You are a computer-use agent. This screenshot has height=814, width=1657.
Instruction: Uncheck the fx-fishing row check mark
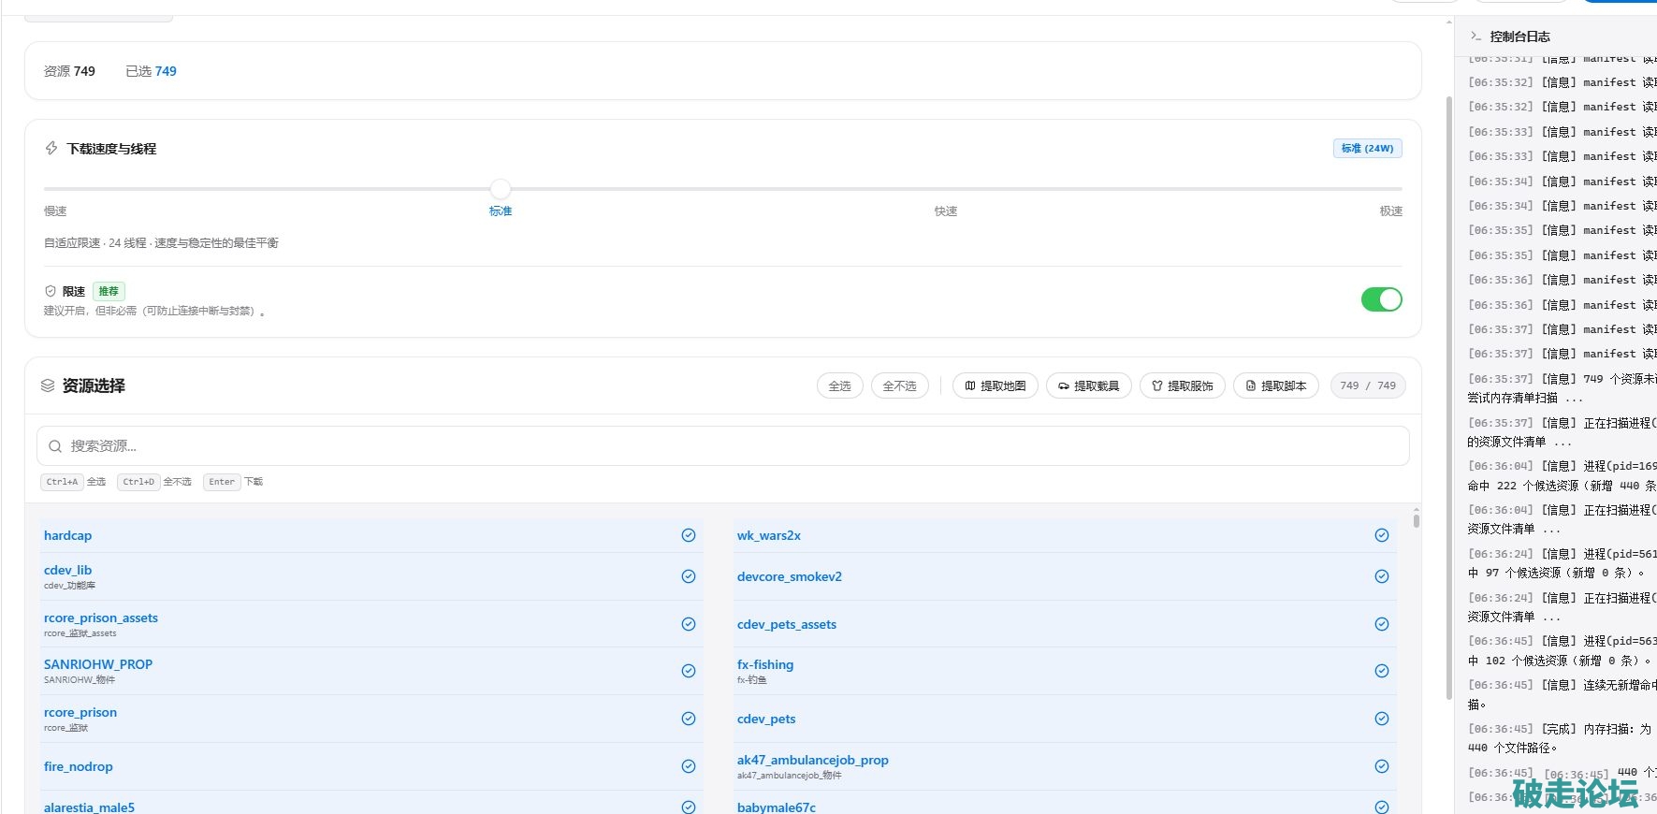1382,671
